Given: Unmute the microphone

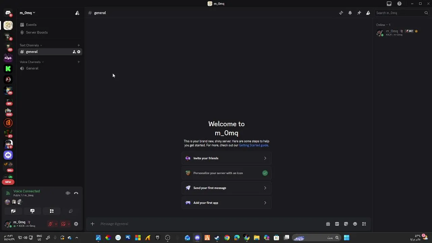Looking at the screenshot, I should tap(50, 224).
